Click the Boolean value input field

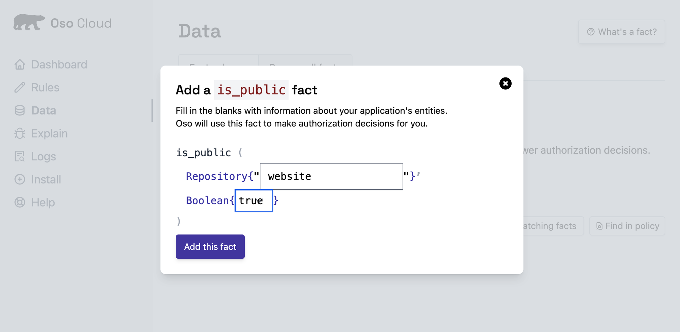pos(254,201)
